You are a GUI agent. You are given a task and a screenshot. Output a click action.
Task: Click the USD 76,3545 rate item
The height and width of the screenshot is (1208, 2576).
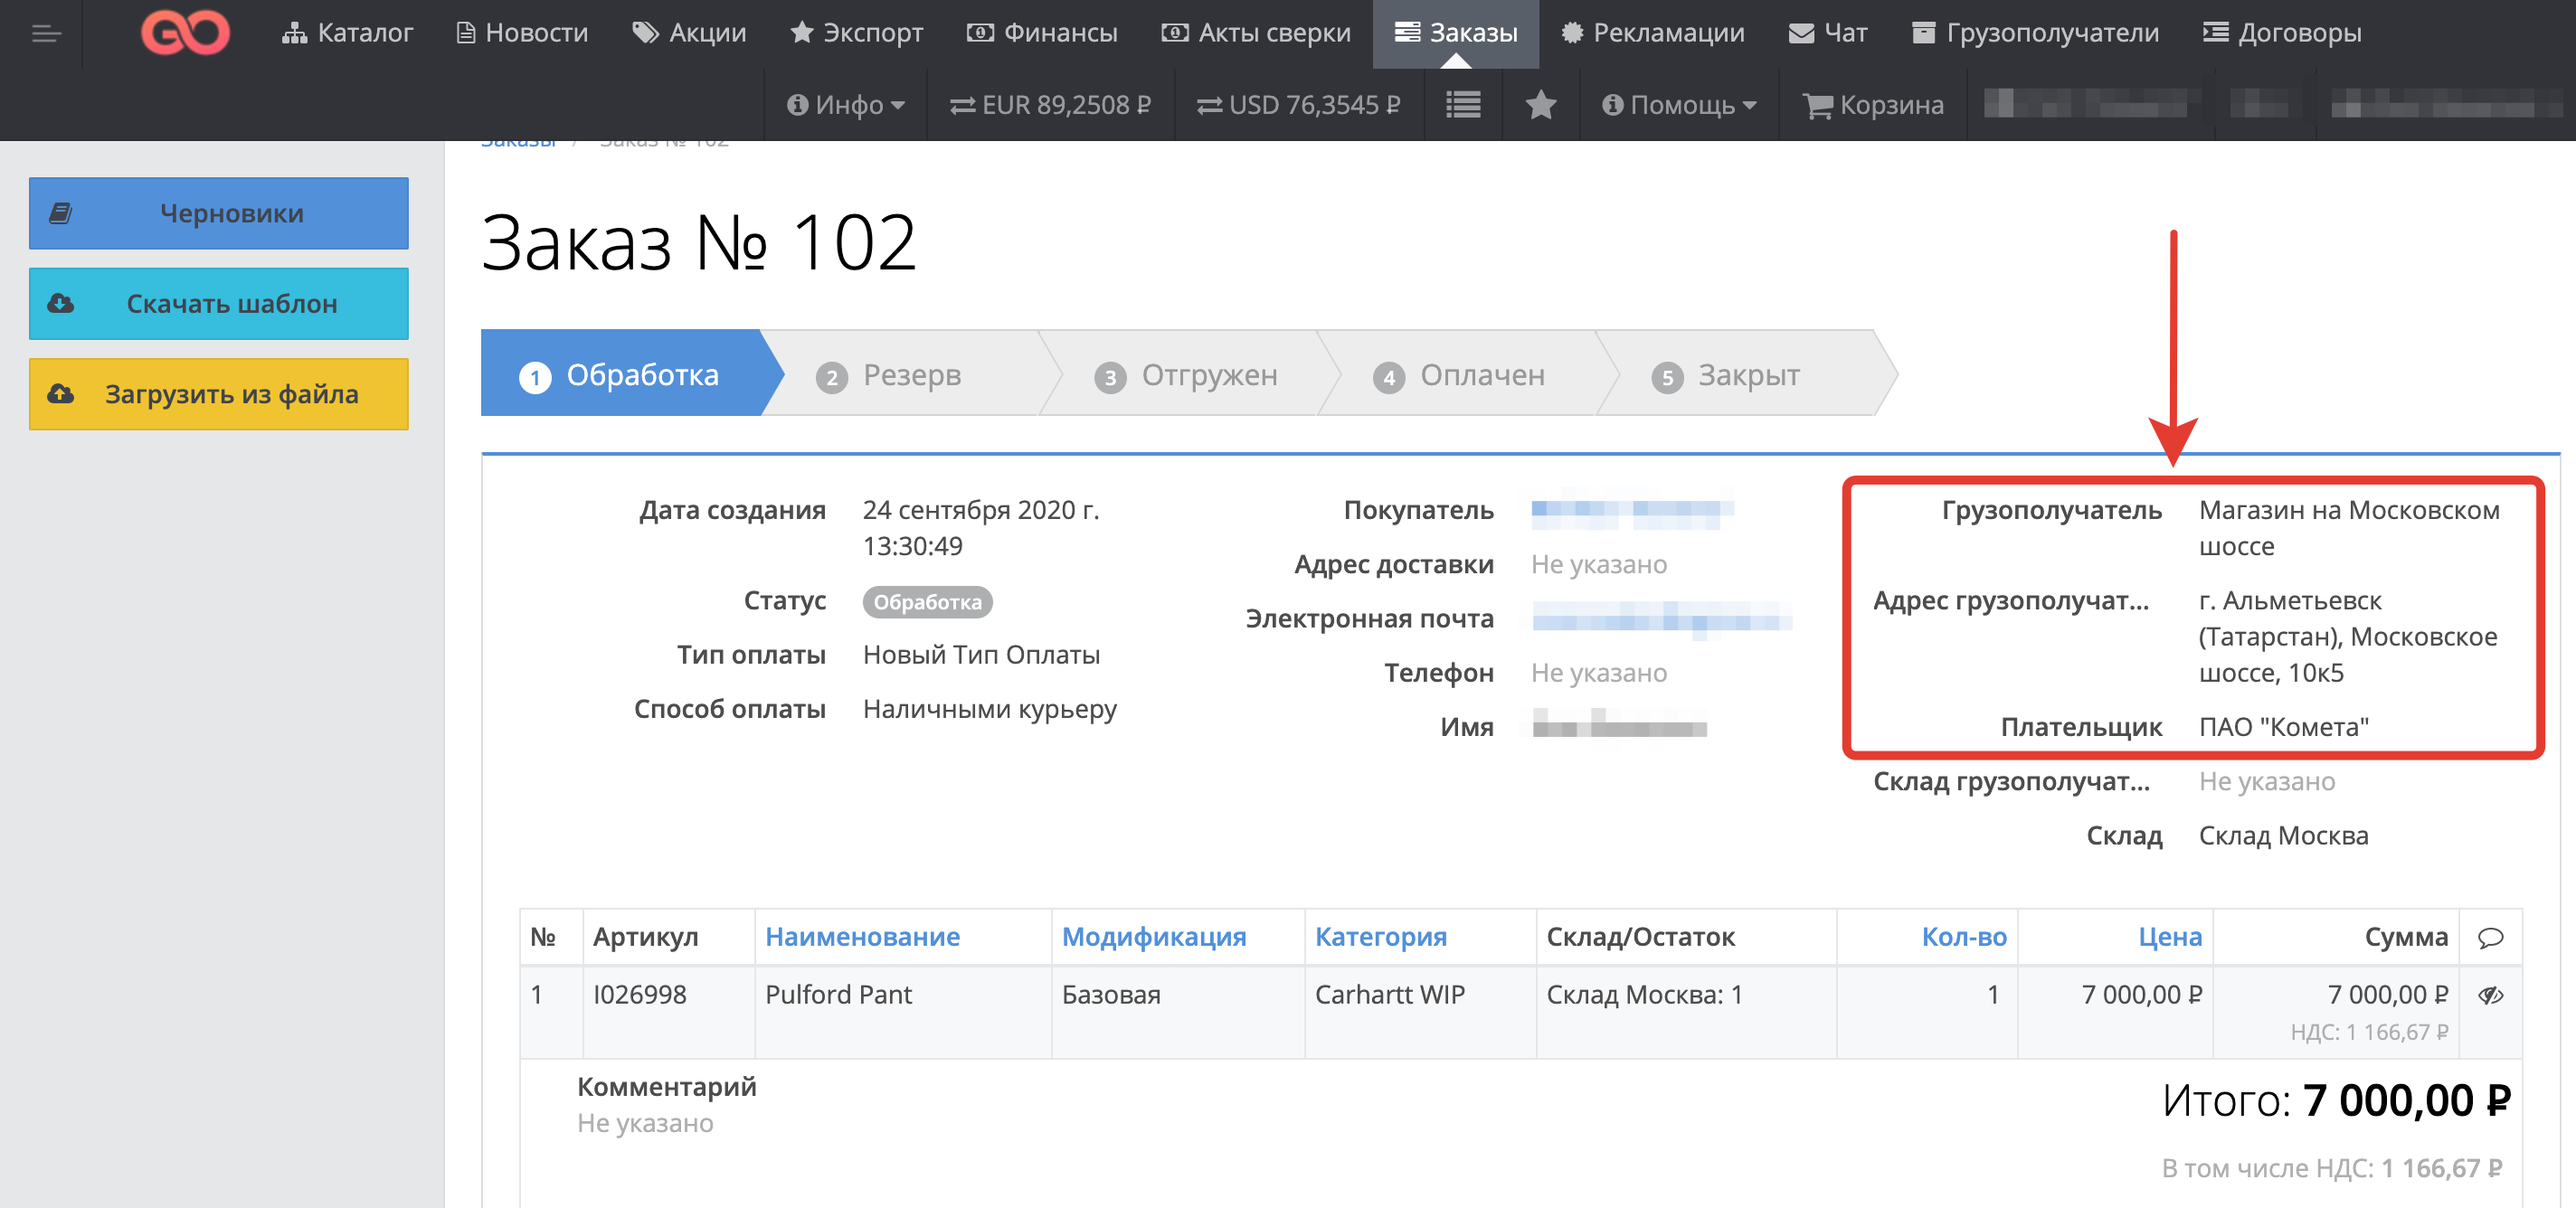pyautogui.click(x=1298, y=104)
